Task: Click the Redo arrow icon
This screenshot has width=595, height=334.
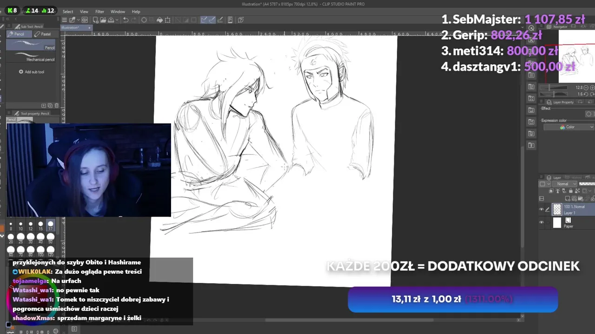Action: [134, 19]
